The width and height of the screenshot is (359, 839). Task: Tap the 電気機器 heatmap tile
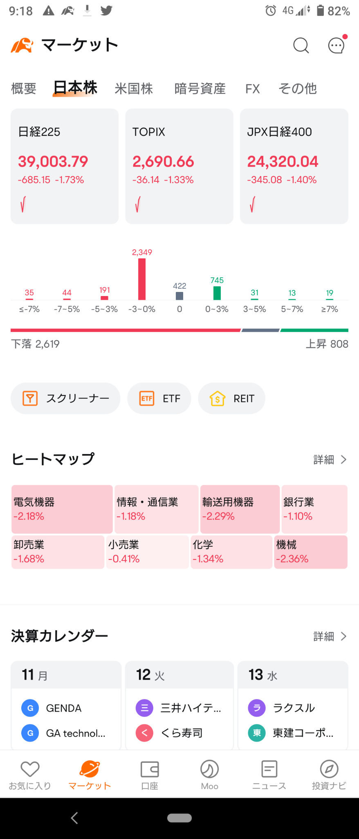62,509
